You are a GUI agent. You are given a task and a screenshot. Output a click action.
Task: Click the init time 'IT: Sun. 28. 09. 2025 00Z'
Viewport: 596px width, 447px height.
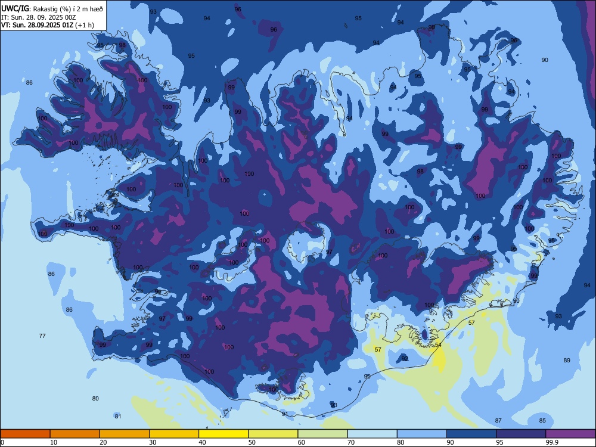(38, 17)
